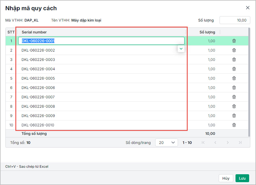This screenshot has width=256, height=185.
Task: Click the STT column header
Action: 11,32
